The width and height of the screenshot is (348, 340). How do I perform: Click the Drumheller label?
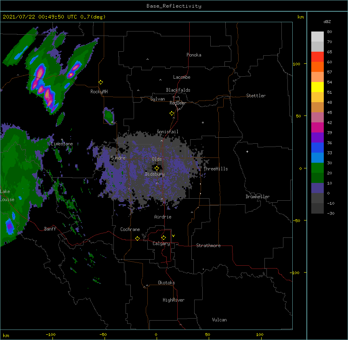(258, 197)
